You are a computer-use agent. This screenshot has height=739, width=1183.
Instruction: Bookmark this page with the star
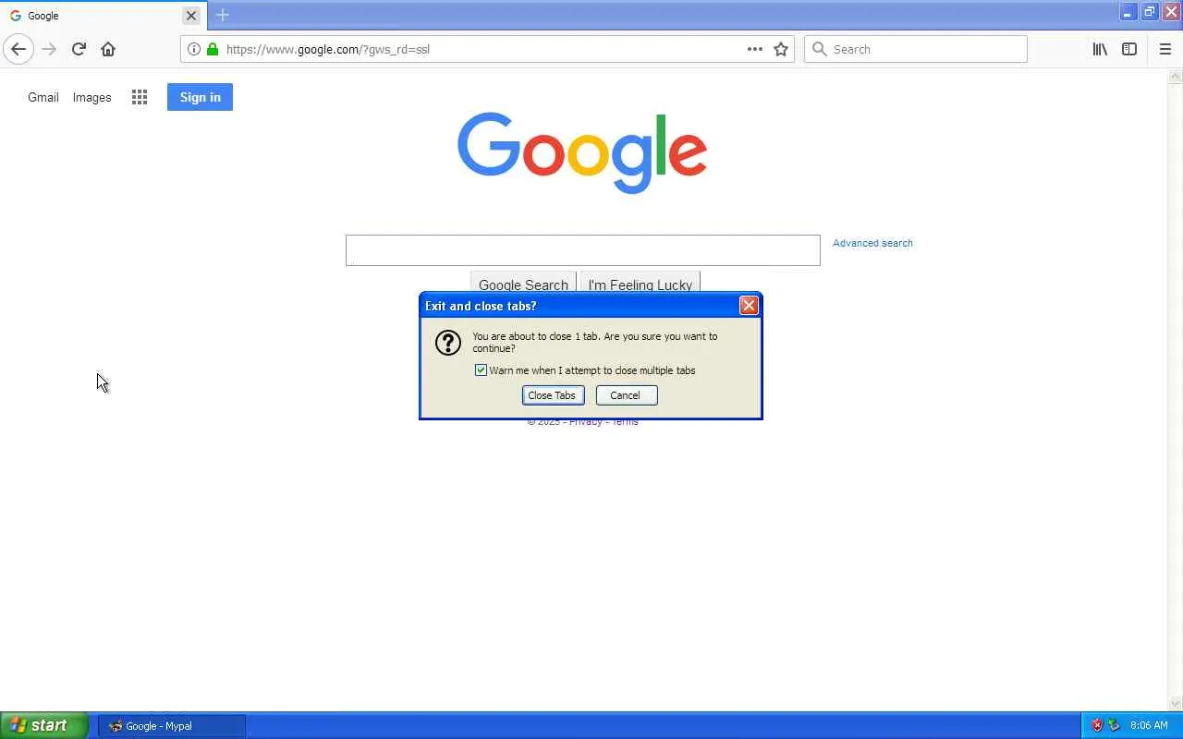point(781,49)
